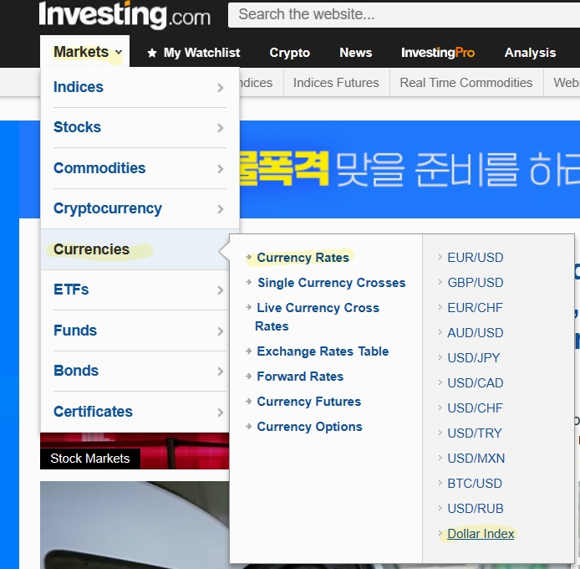The width and height of the screenshot is (580, 569).
Task: Select Funds in Markets menu
Action: tap(75, 330)
